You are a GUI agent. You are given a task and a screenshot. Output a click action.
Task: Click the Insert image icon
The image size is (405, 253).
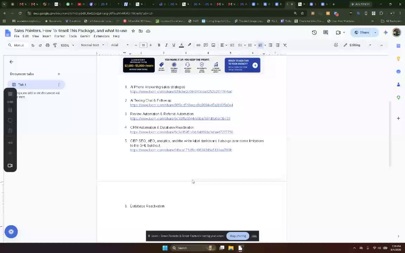tap(213, 45)
